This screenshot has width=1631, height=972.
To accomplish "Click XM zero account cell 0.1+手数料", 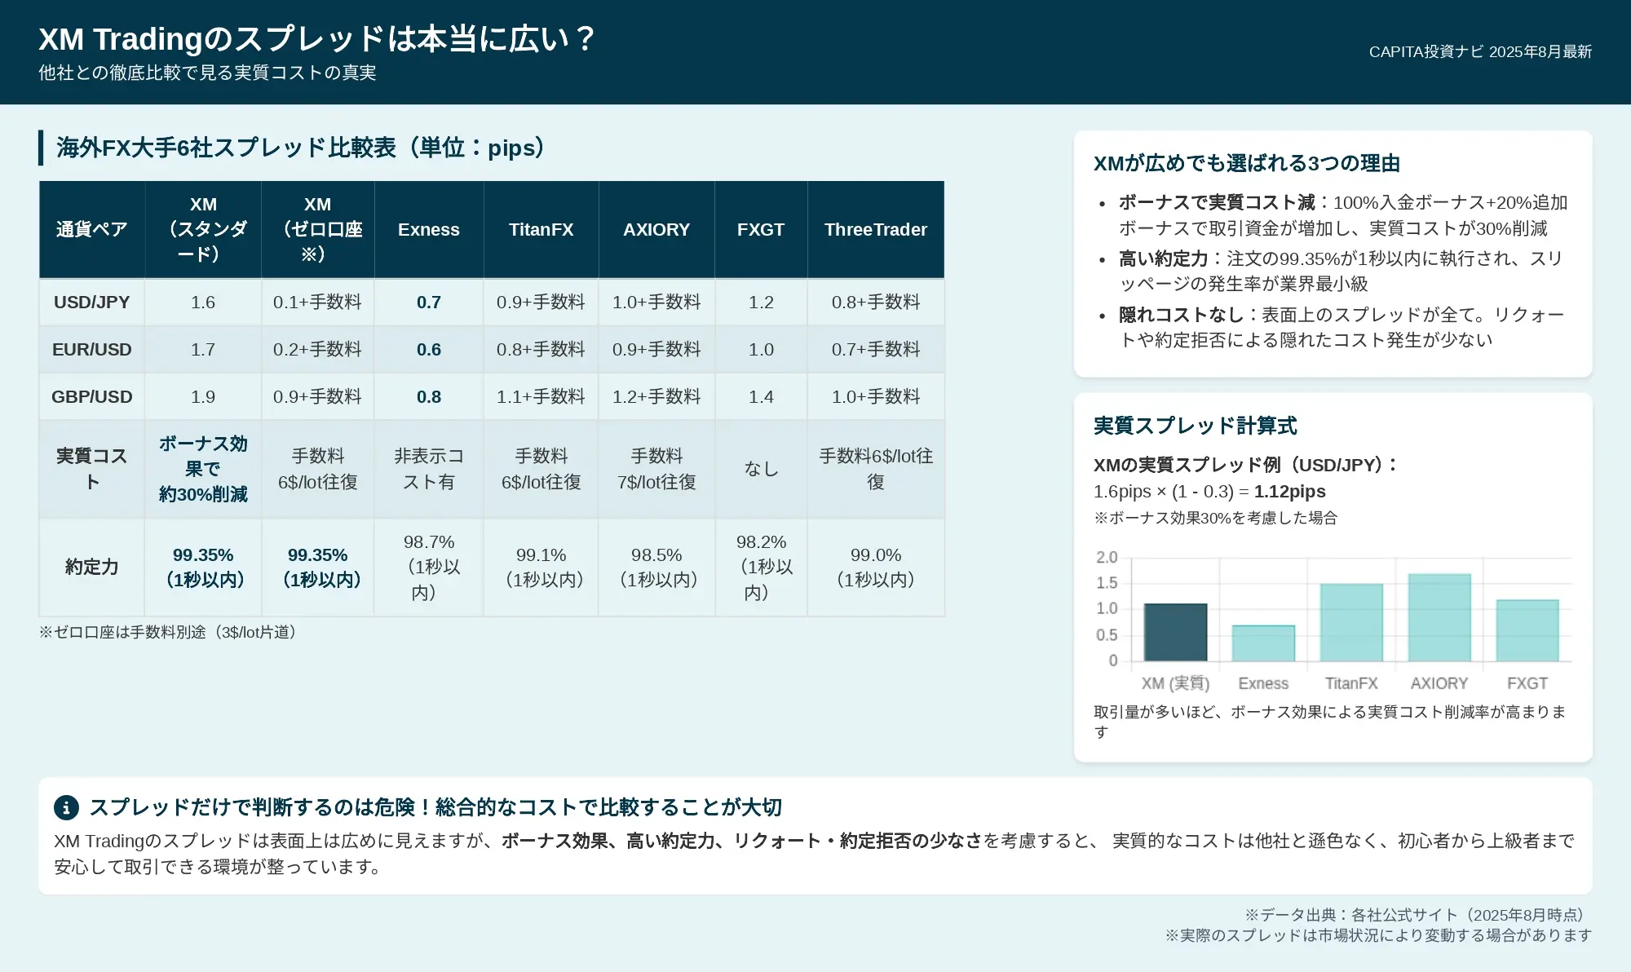I will (317, 303).
